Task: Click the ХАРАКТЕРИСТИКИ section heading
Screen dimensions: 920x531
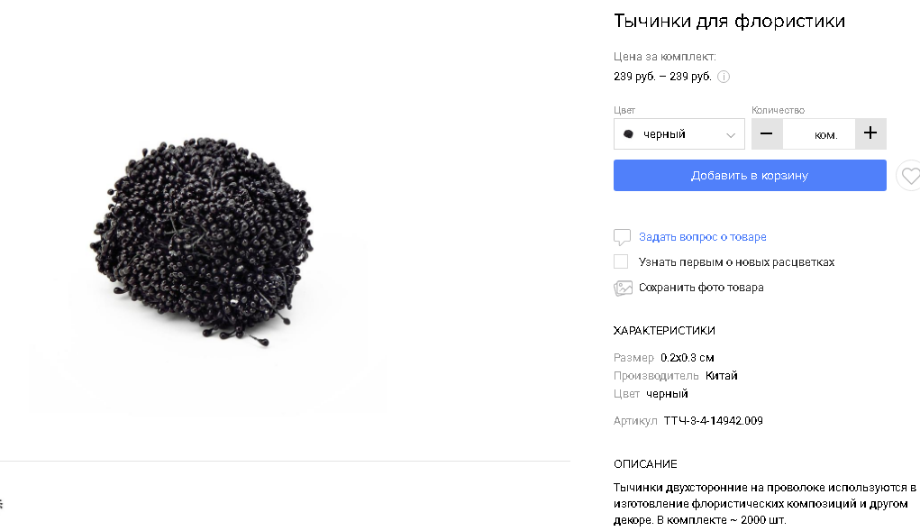Action: point(664,331)
